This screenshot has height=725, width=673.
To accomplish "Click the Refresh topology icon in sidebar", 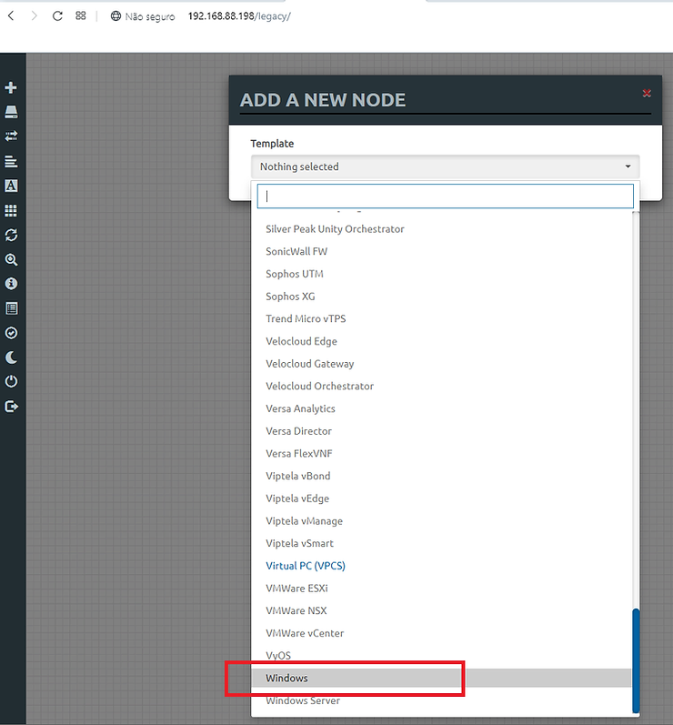I will [11, 235].
